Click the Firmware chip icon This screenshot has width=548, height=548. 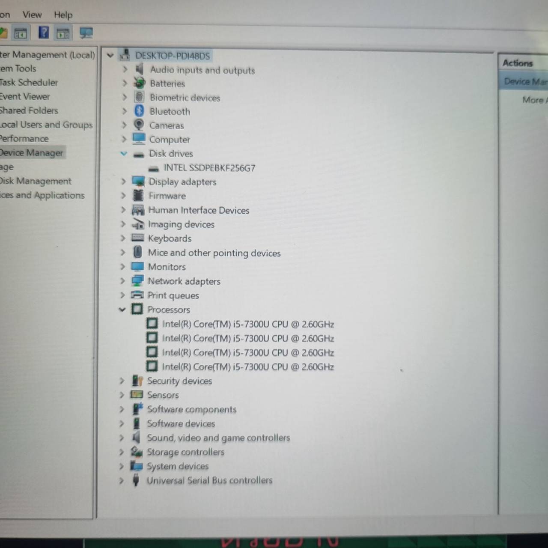[138, 196]
